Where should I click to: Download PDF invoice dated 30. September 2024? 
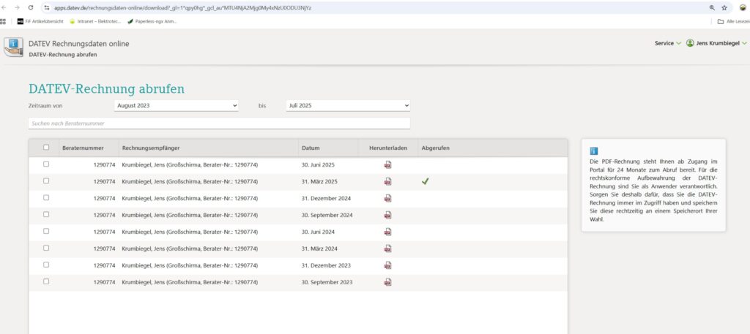[x=387, y=215]
